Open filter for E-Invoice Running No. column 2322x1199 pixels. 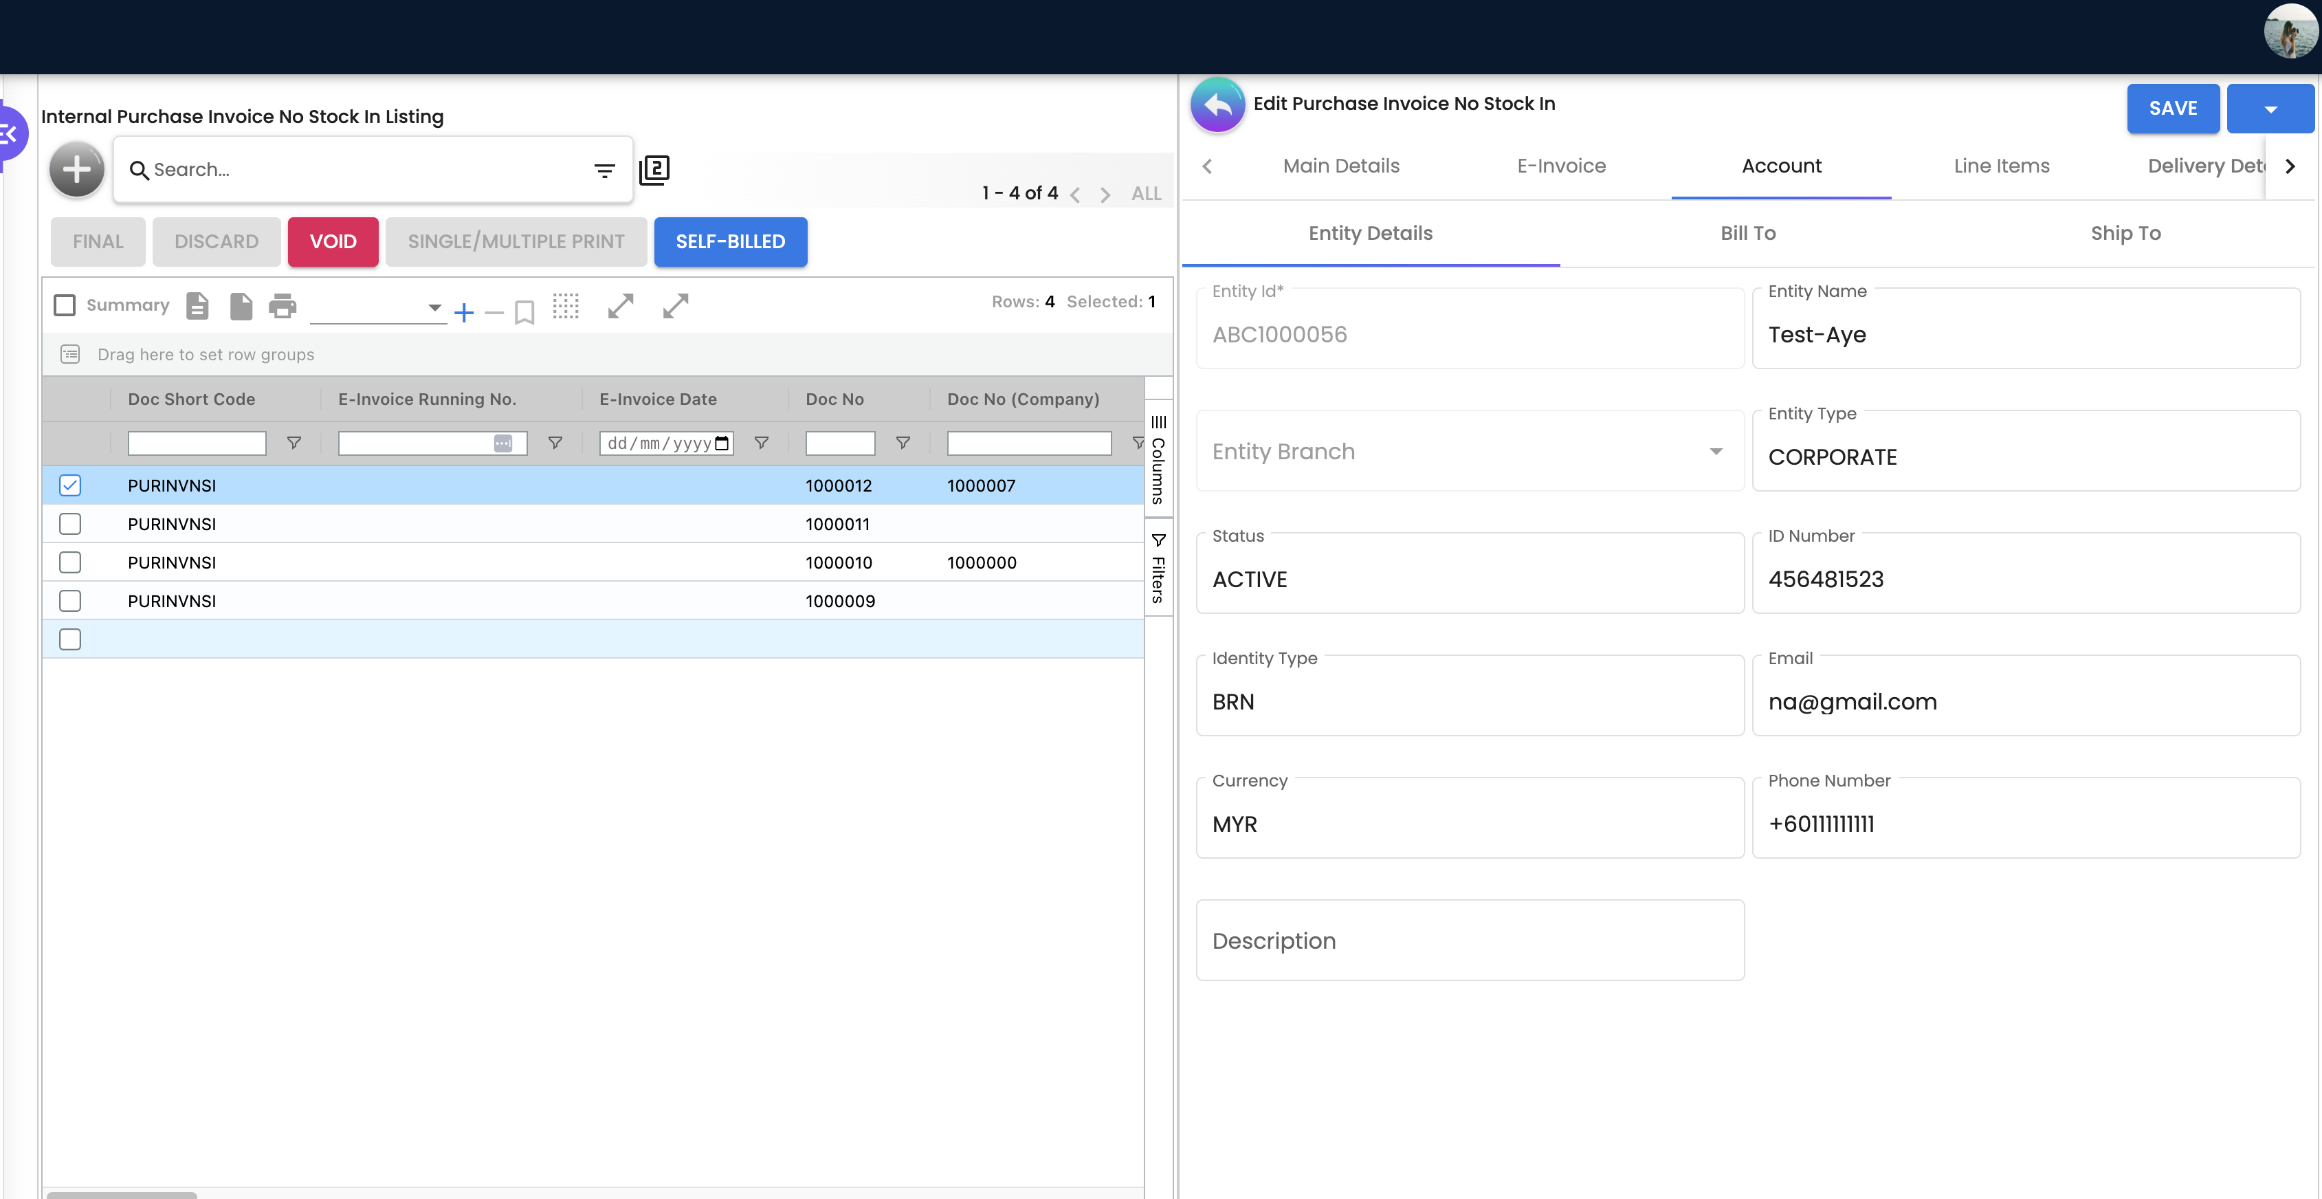555,443
